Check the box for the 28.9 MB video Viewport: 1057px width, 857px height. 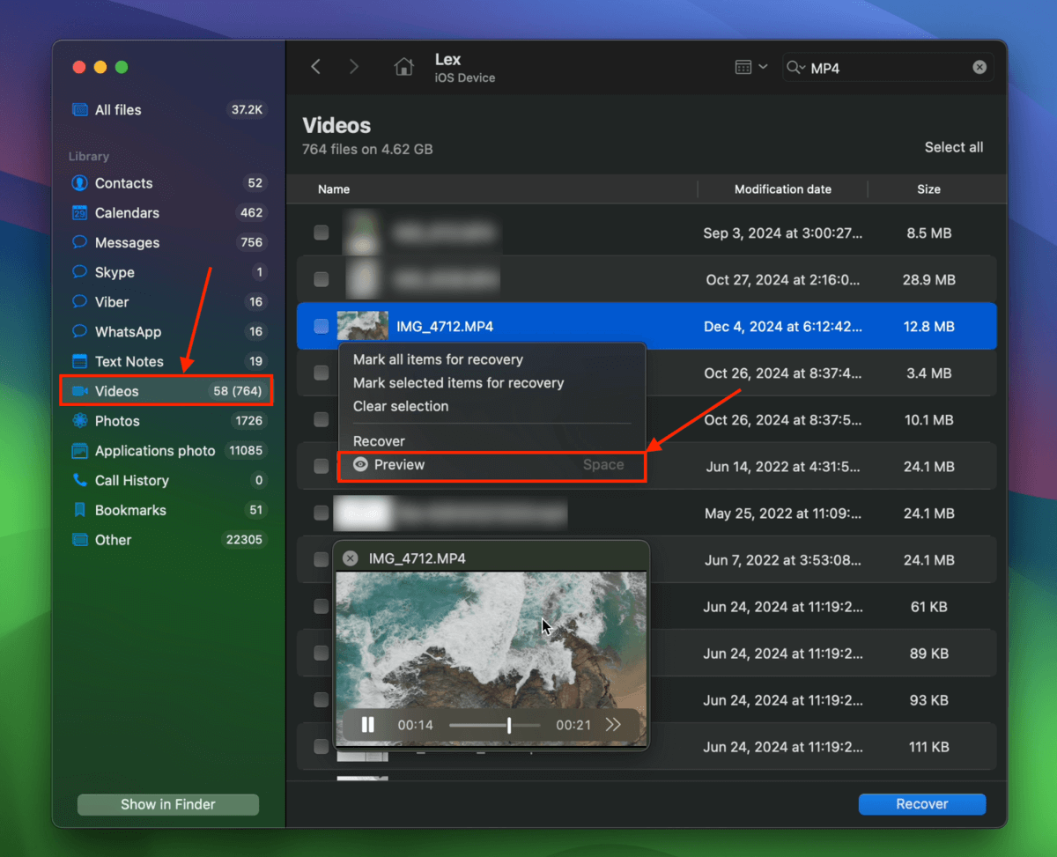322,280
